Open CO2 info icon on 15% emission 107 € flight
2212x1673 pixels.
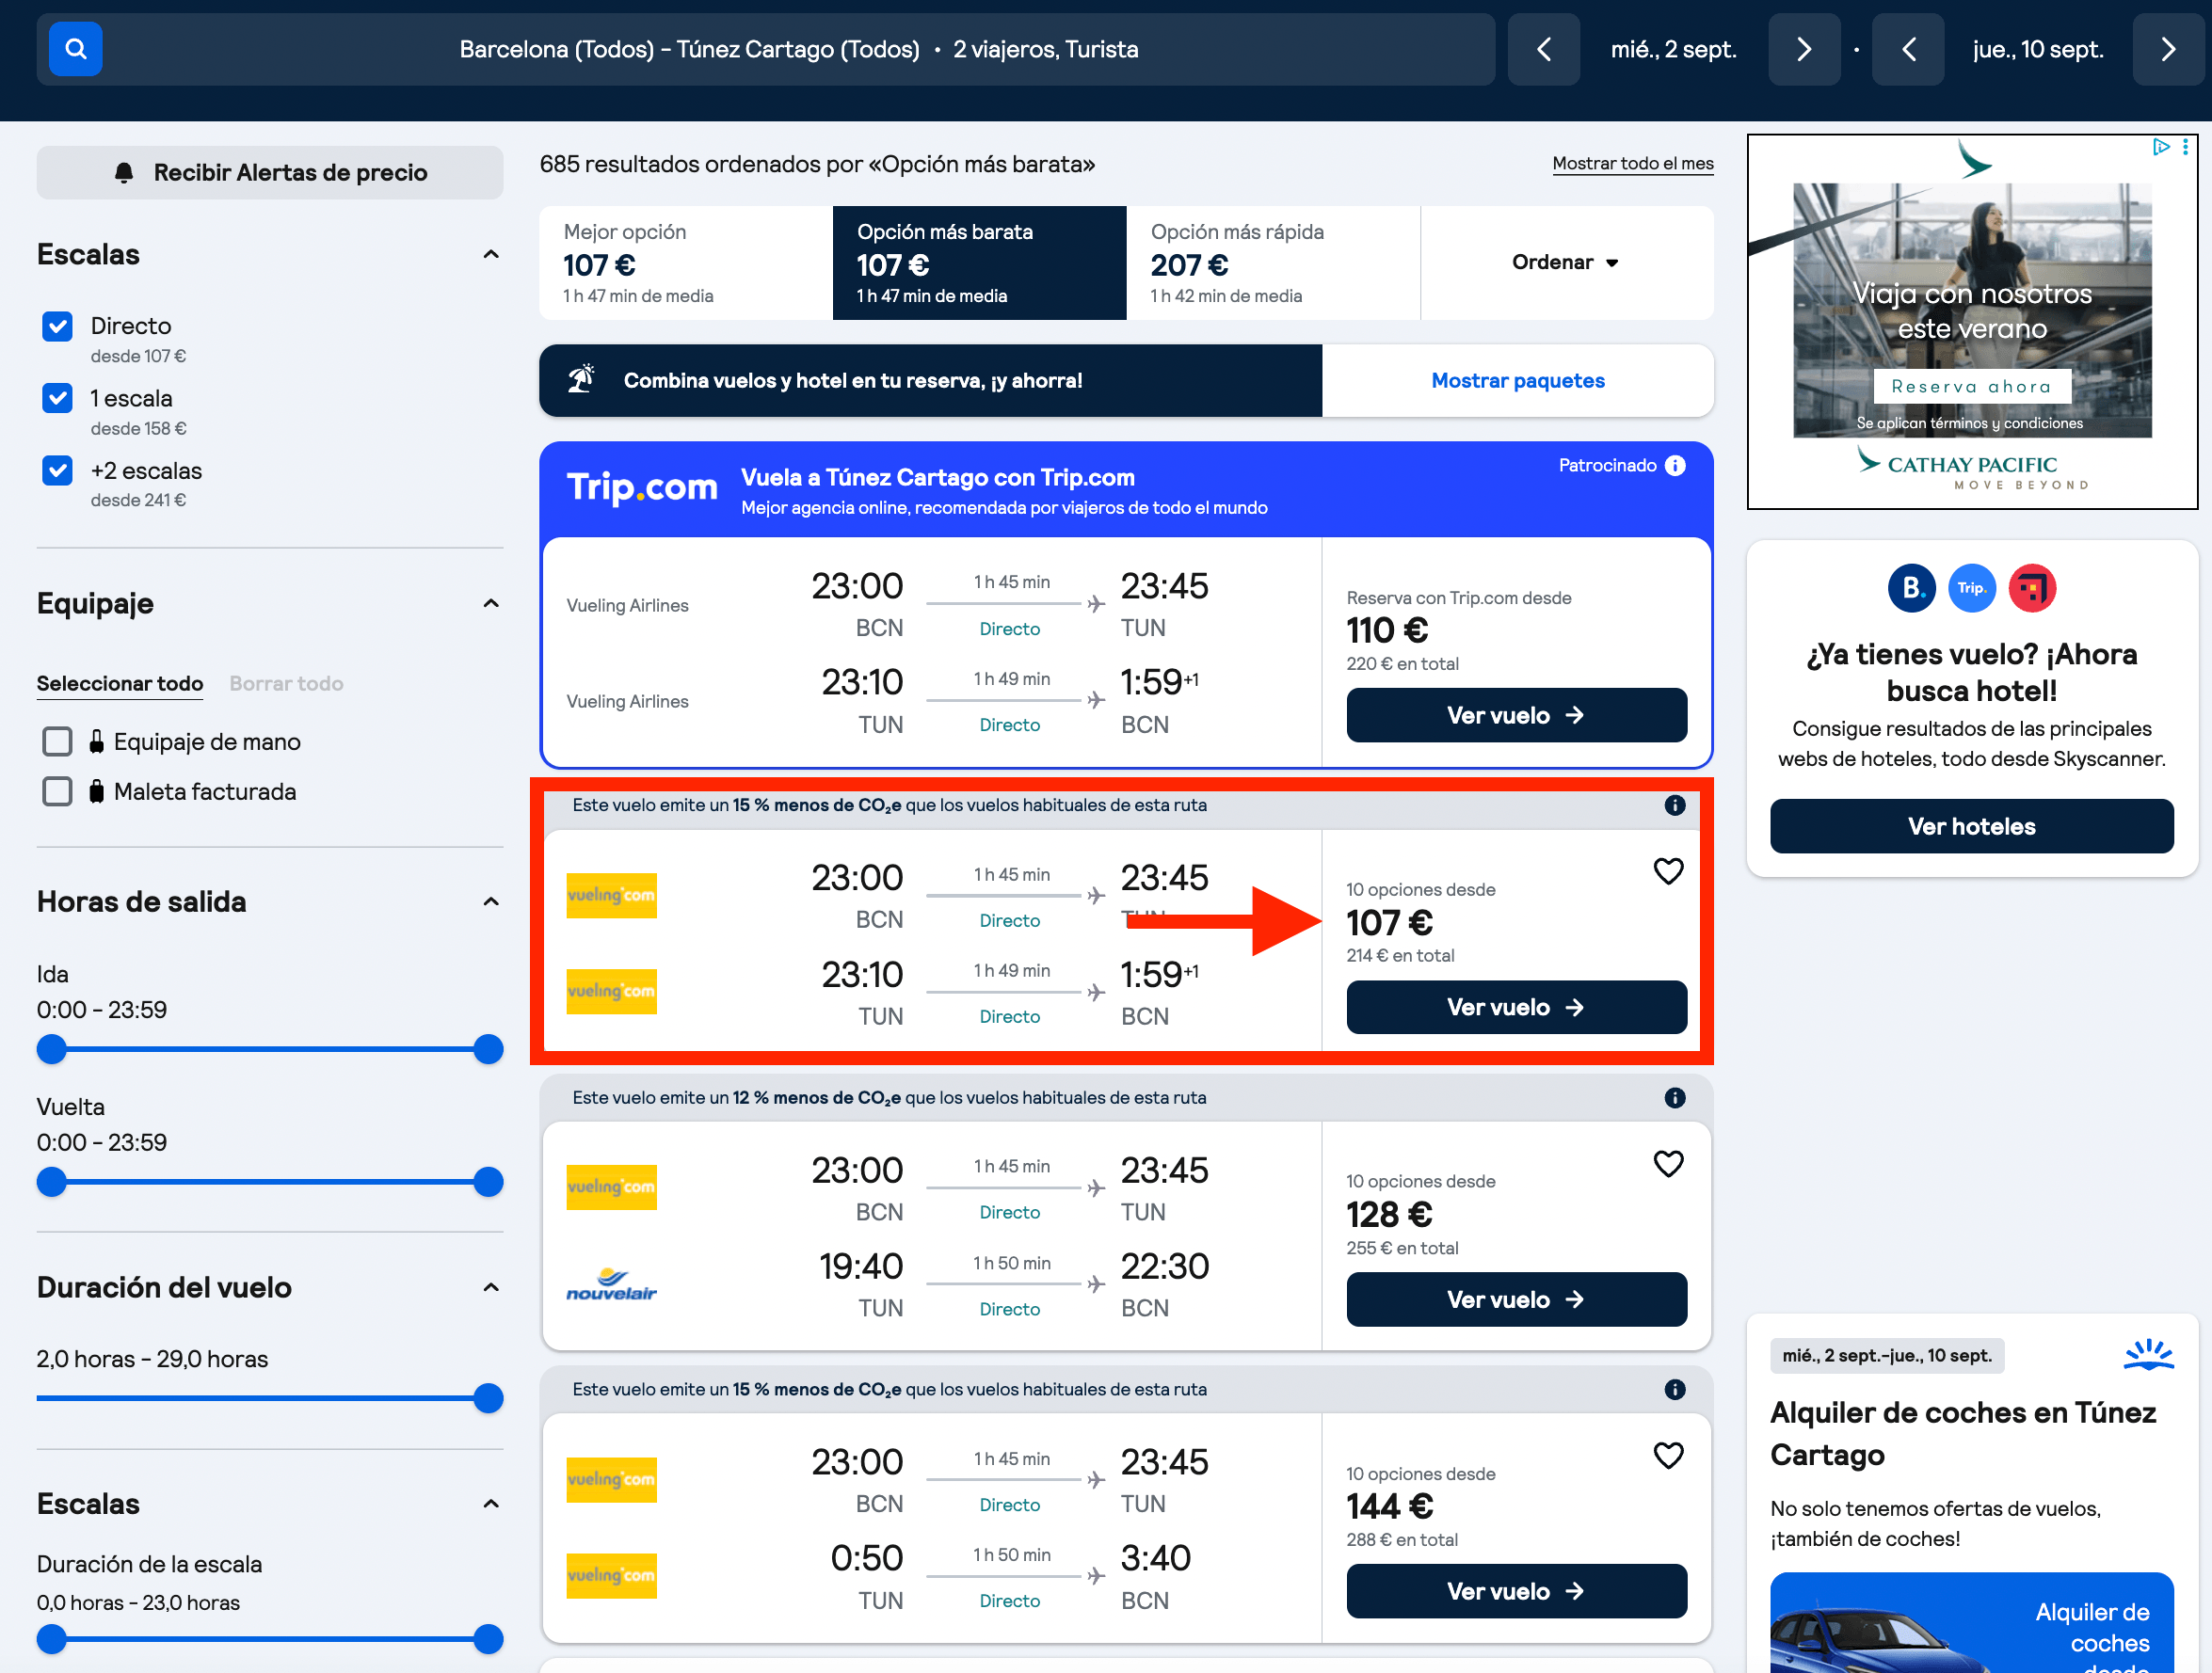click(1675, 805)
